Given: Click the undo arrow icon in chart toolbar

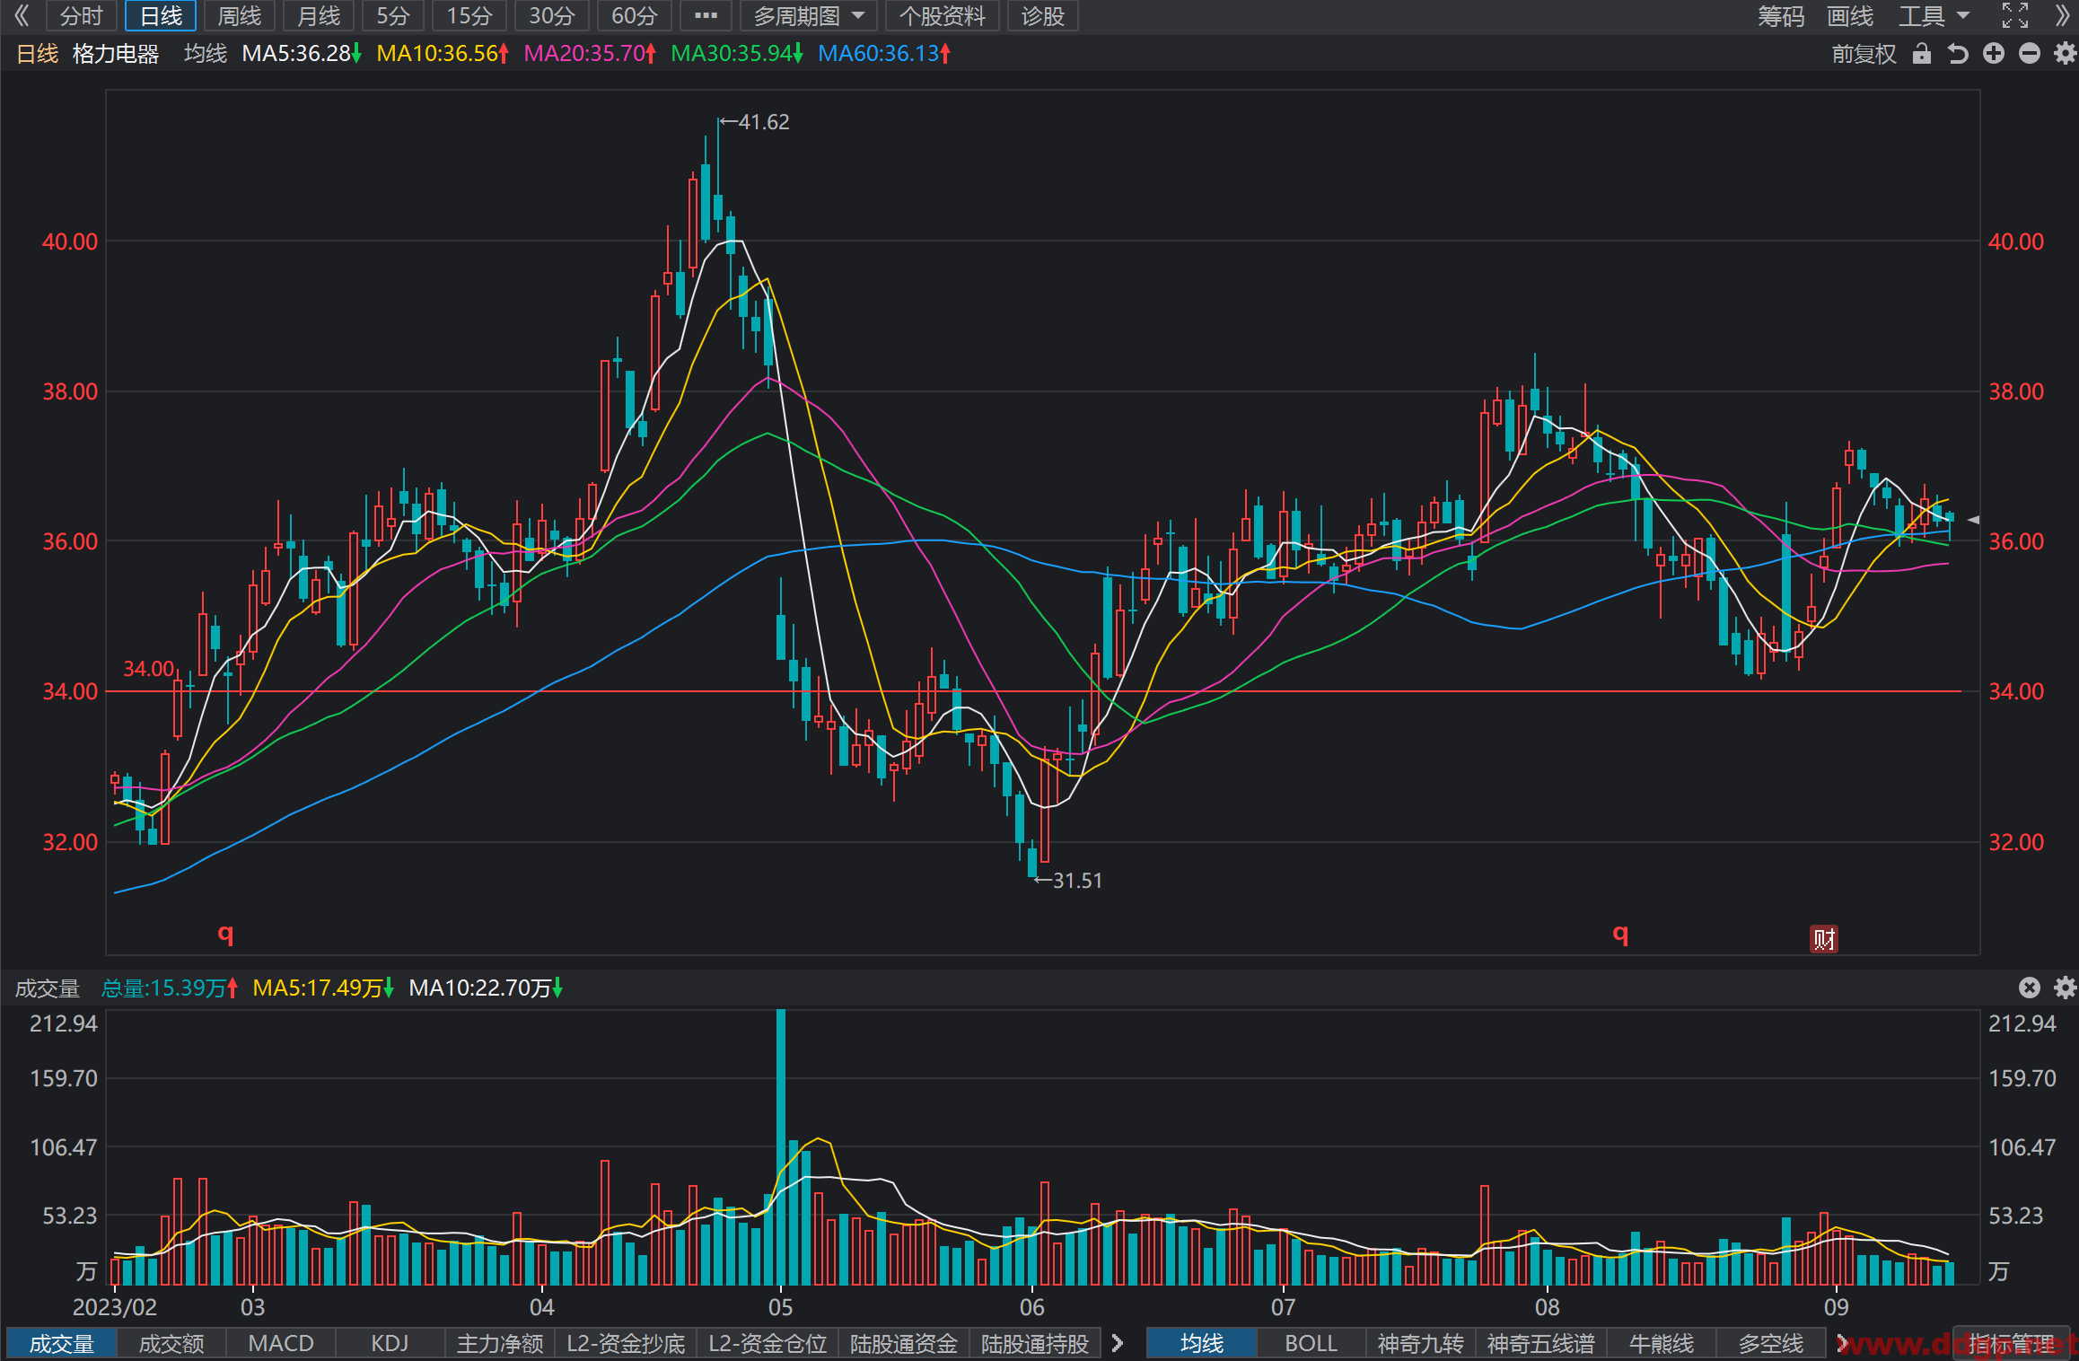Looking at the screenshot, I should tap(1958, 54).
